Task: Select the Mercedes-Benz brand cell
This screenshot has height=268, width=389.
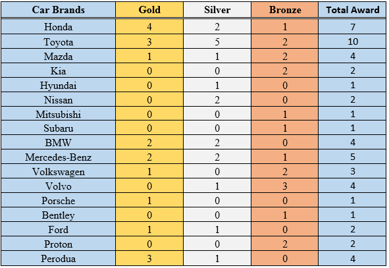Action: [59, 157]
